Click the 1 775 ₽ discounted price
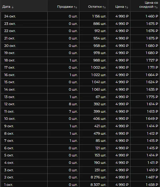160x187 pixels. point(152,97)
